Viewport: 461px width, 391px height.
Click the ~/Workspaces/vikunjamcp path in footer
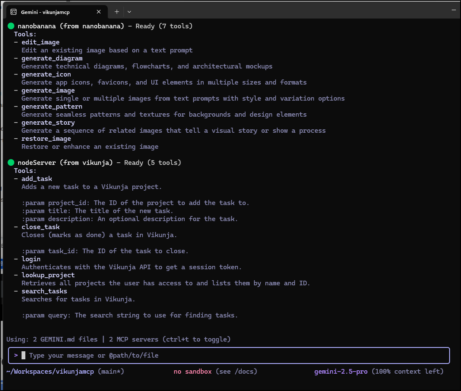coord(50,372)
